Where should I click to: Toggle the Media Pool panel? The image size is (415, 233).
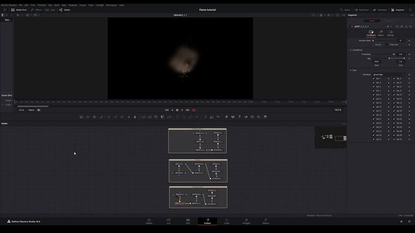[x=19, y=10]
